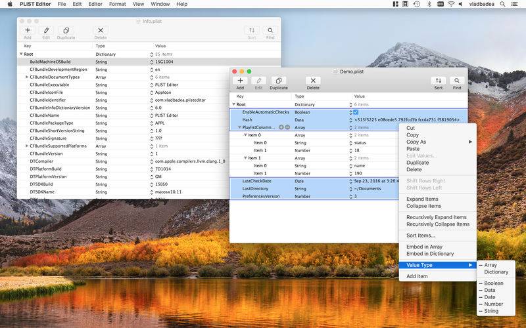Click the Bluetooth menu bar icon
Viewport: 526px width, 328px height.
(x=429, y=4)
